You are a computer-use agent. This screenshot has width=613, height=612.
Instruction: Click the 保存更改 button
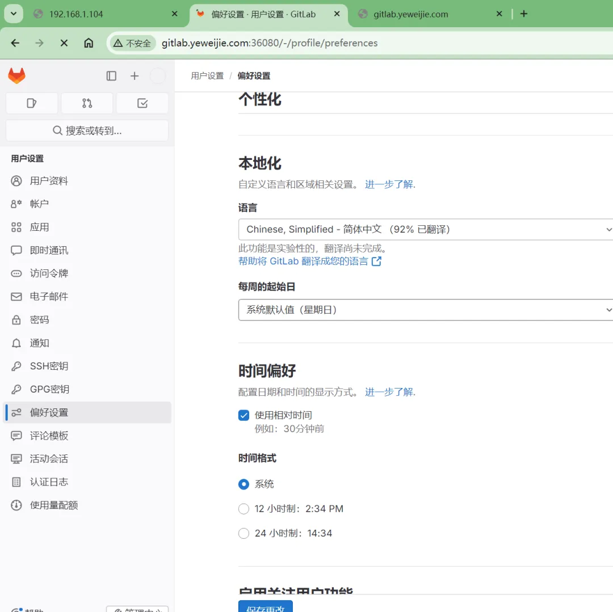[266, 606]
